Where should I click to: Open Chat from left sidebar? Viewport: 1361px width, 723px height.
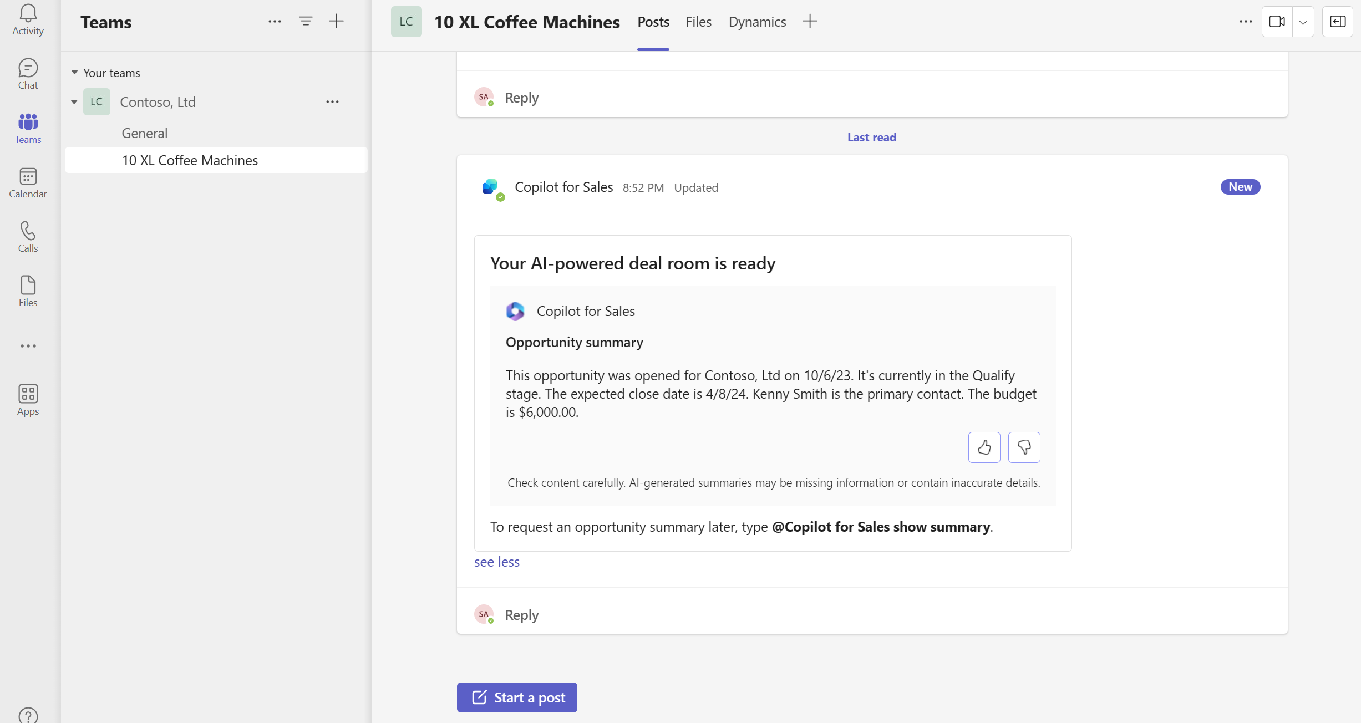click(28, 72)
